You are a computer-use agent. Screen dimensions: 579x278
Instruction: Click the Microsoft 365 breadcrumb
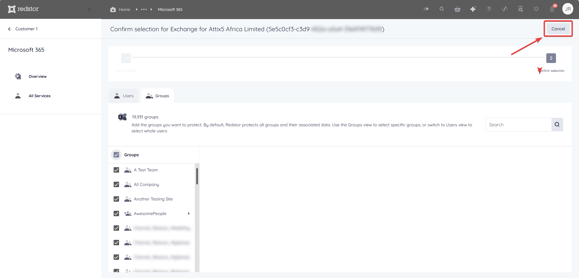point(170,9)
